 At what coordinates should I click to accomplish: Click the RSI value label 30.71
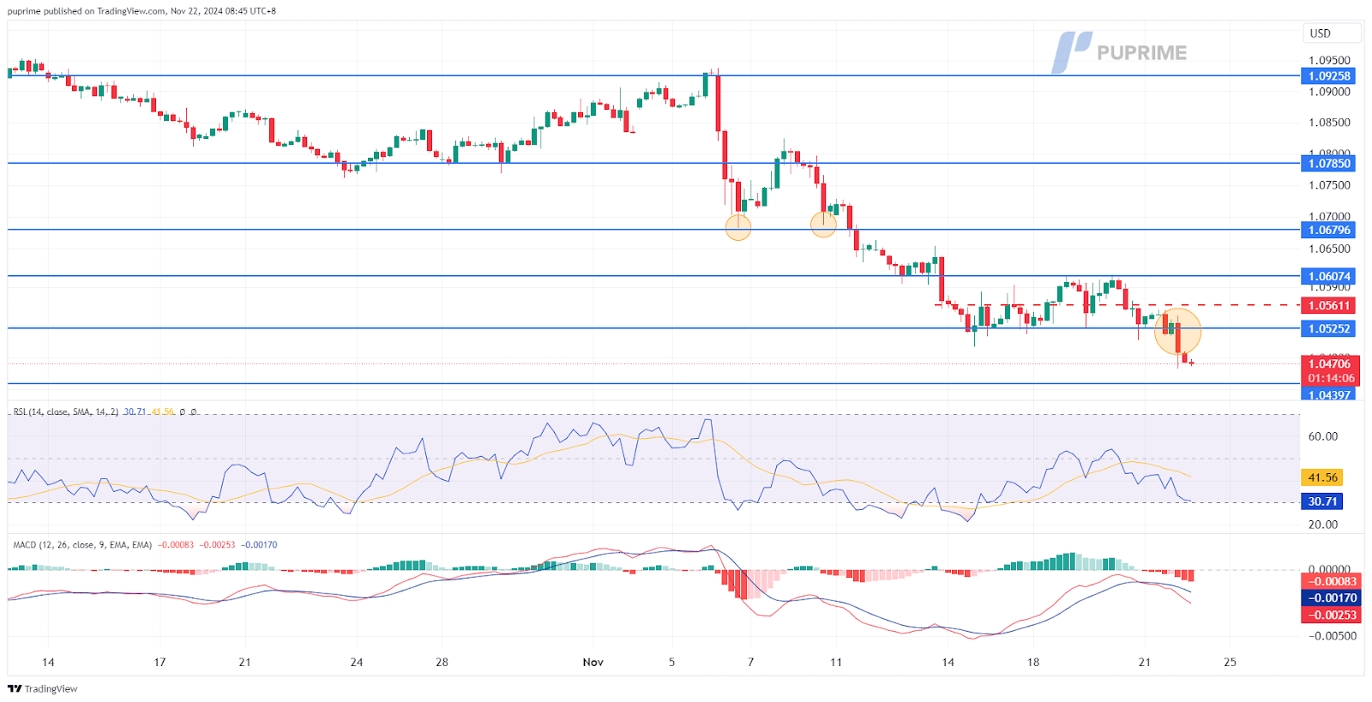coord(1322,501)
